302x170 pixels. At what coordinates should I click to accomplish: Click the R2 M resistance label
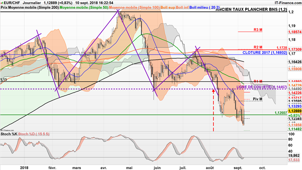[258, 47]
